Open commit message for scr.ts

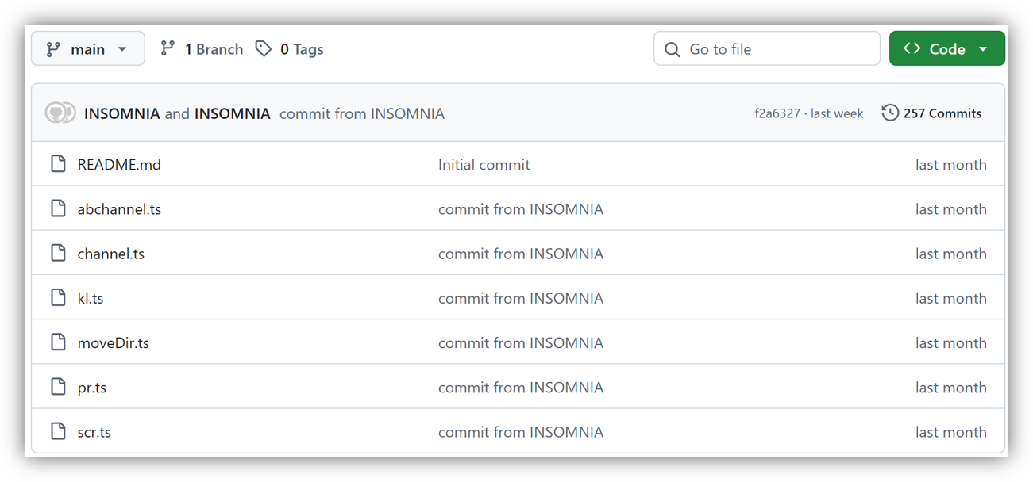[521, 432]
